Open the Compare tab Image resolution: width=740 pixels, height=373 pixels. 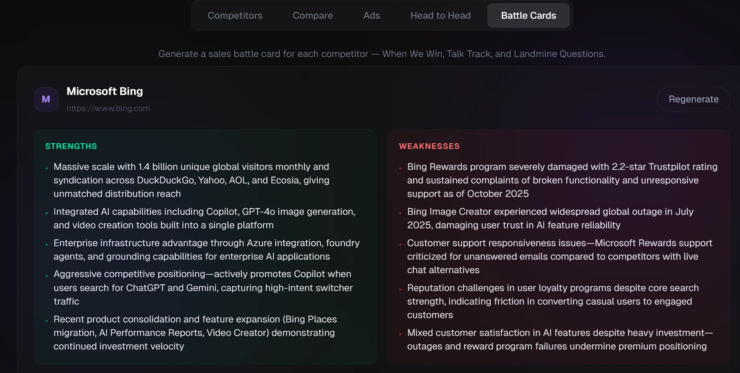coord(313,16)
